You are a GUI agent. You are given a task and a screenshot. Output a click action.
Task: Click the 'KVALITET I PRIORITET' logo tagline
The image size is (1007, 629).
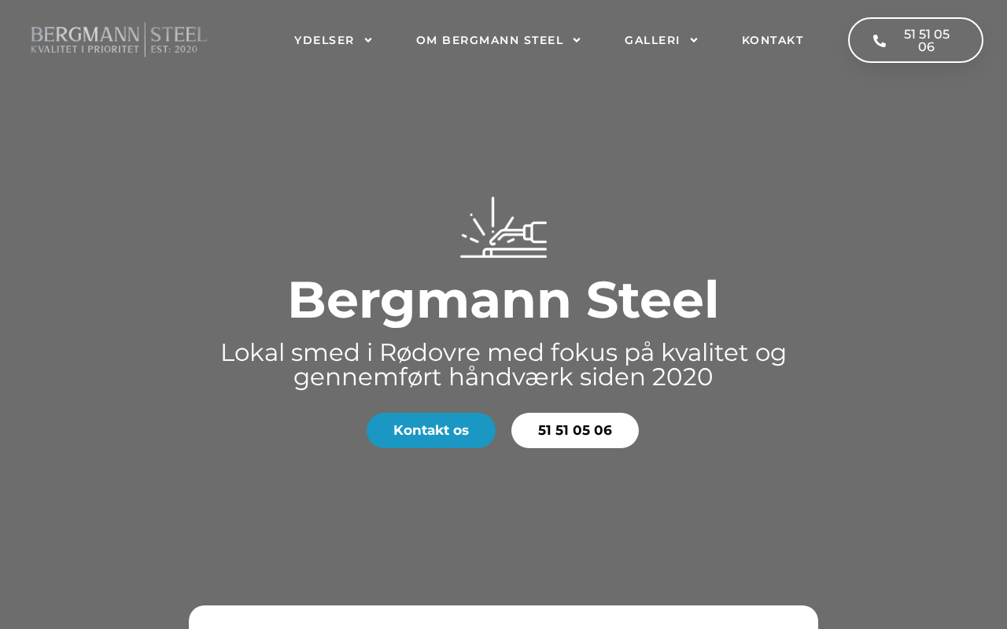point(85,50)
